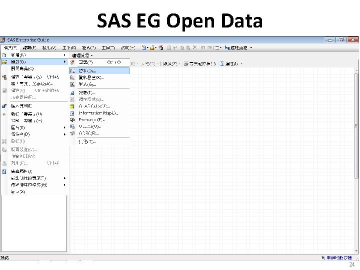Click the Properties (I) button in the toolbar above the process flow grid
Image resolution: width=360 pixels, height=270 pixels.
231,63
